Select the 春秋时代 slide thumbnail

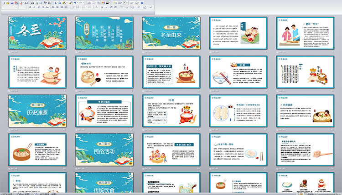point(104,72)
